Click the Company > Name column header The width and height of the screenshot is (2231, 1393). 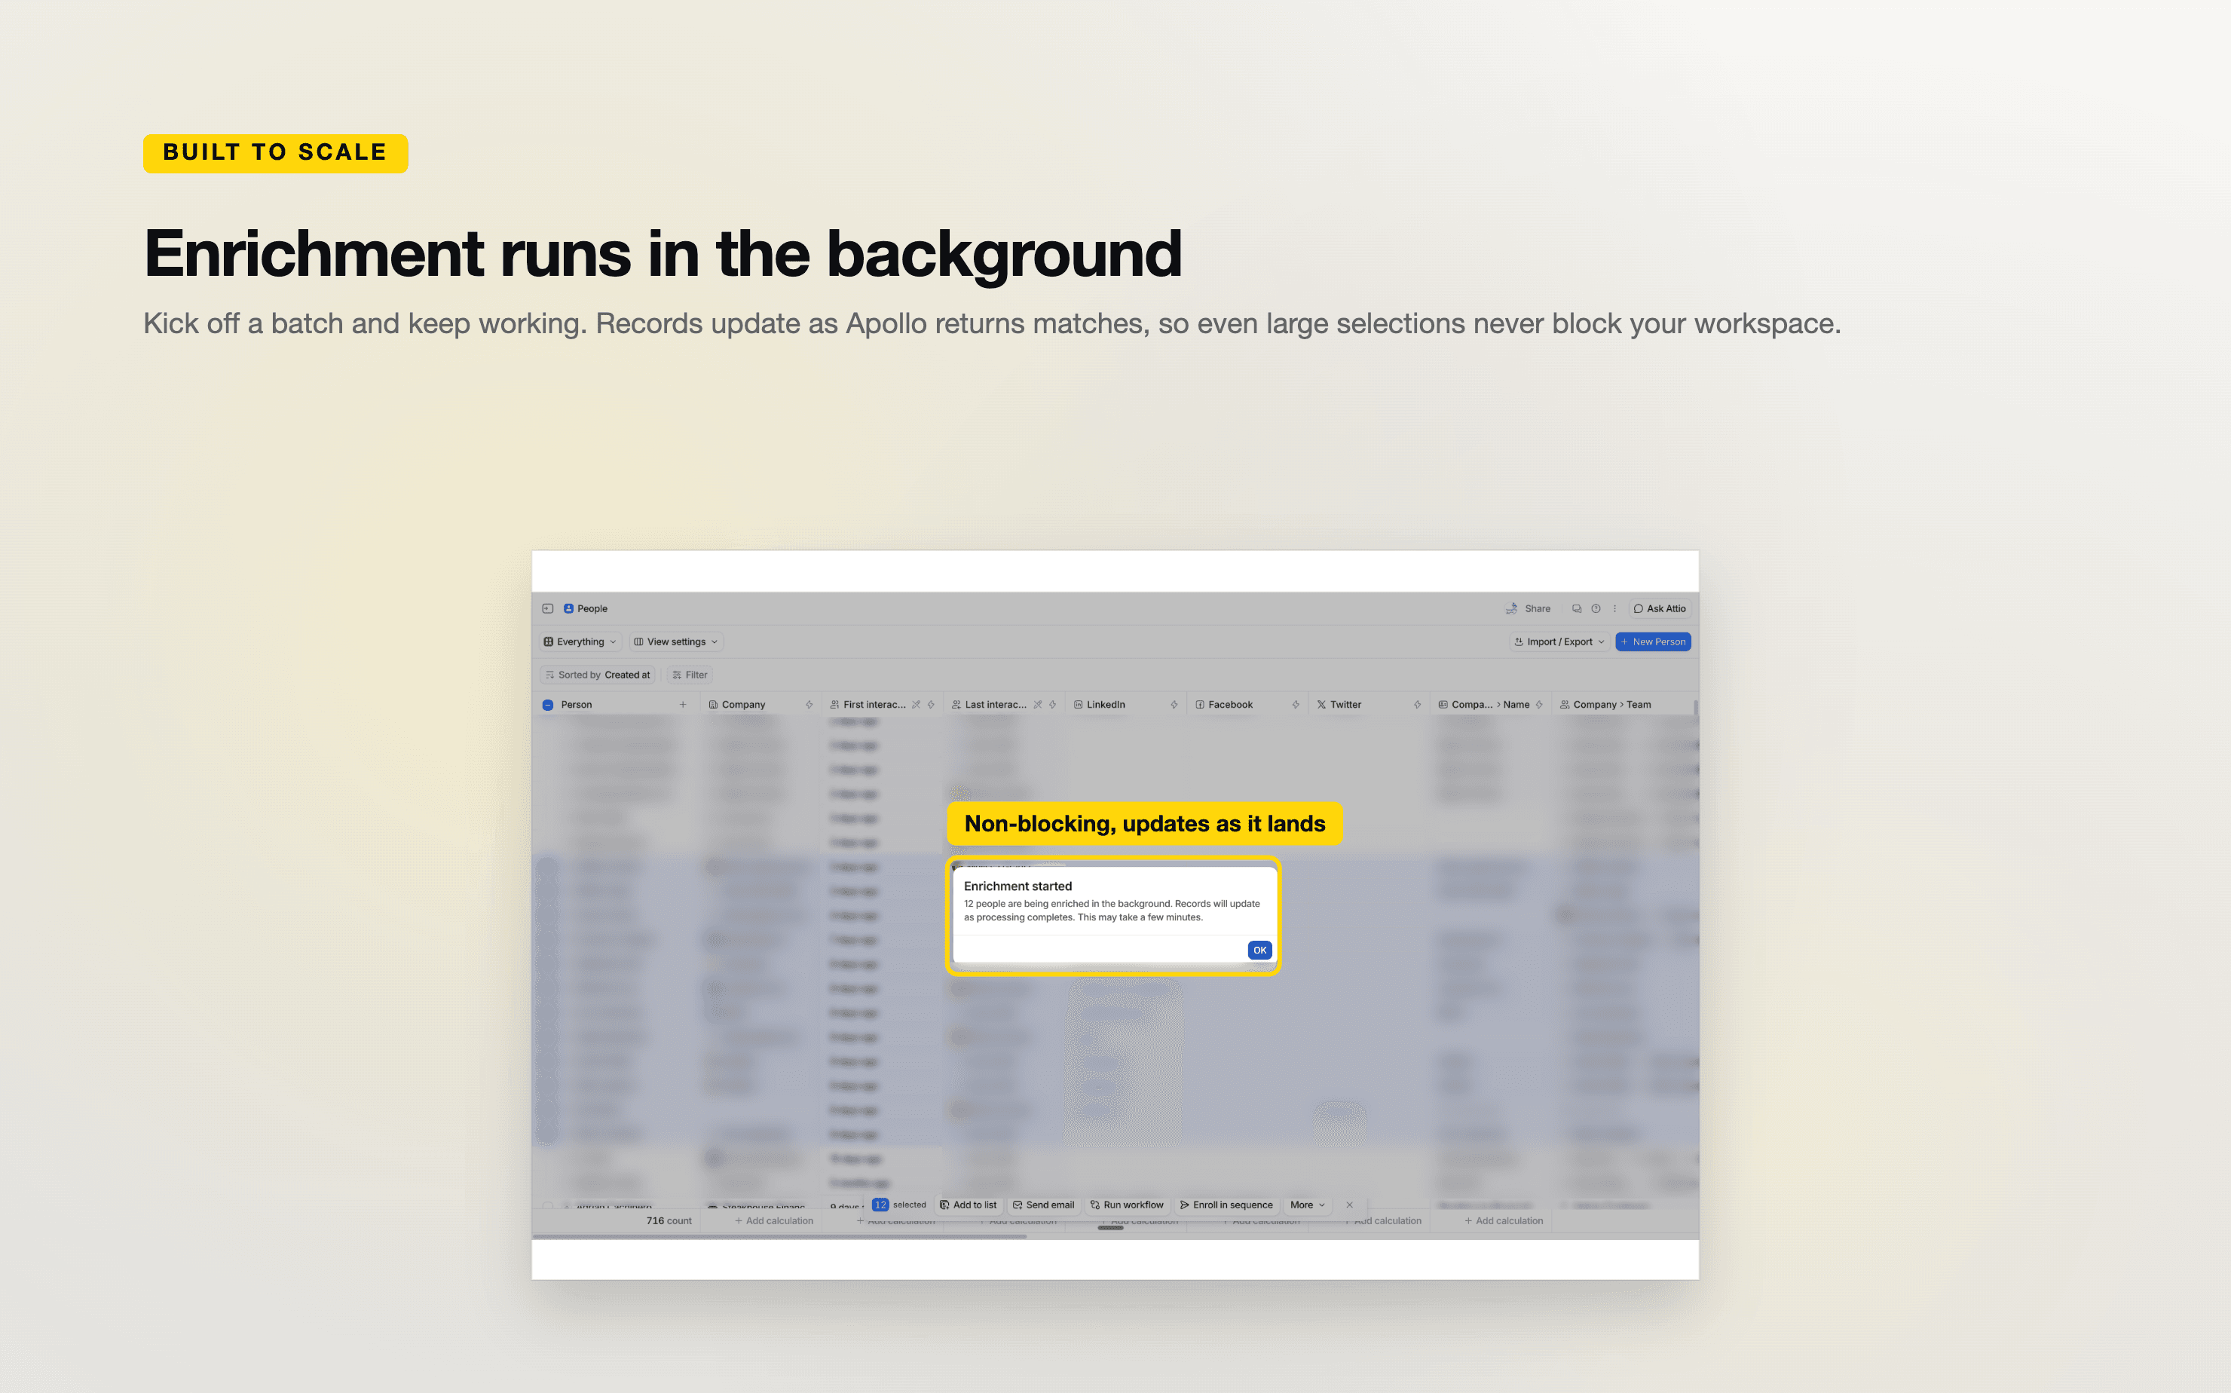coord(1490,705)
